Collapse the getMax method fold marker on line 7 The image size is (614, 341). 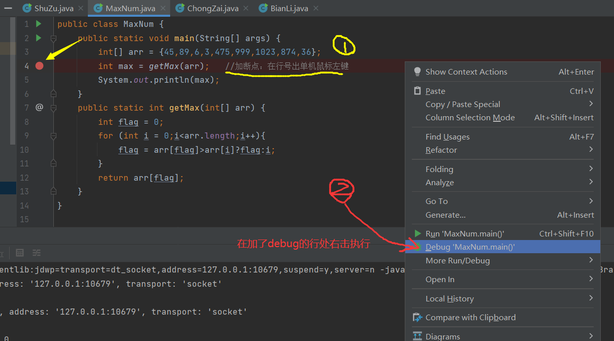[53, 108]
